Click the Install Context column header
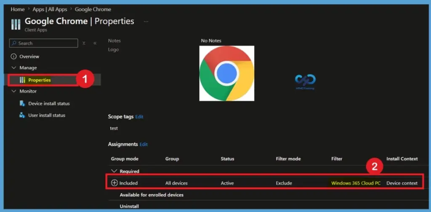Image resolution: width=431 pixels, height=212 pixels. coord(402,159)
